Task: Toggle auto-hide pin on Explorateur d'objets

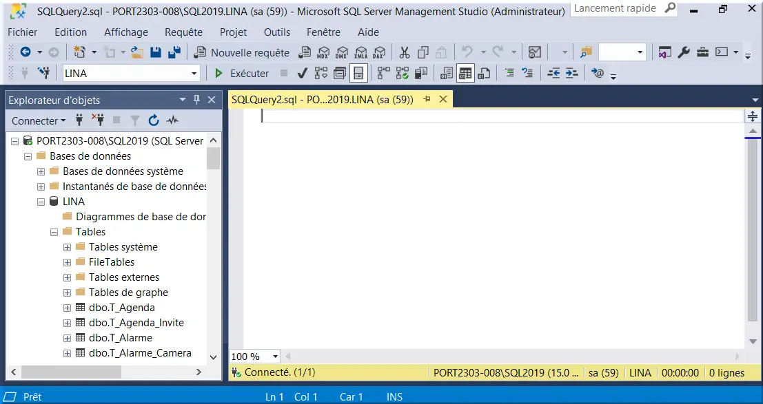Action: [196, 100]
